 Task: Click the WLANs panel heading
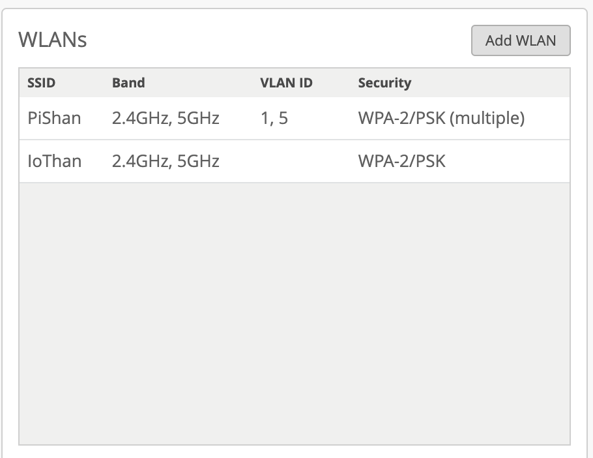[x=53, y=40]
